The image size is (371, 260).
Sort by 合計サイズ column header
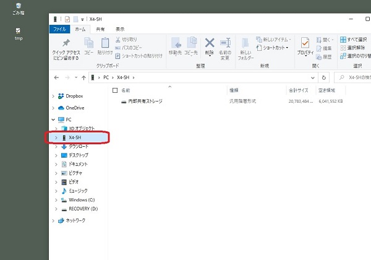coord(299,90)
